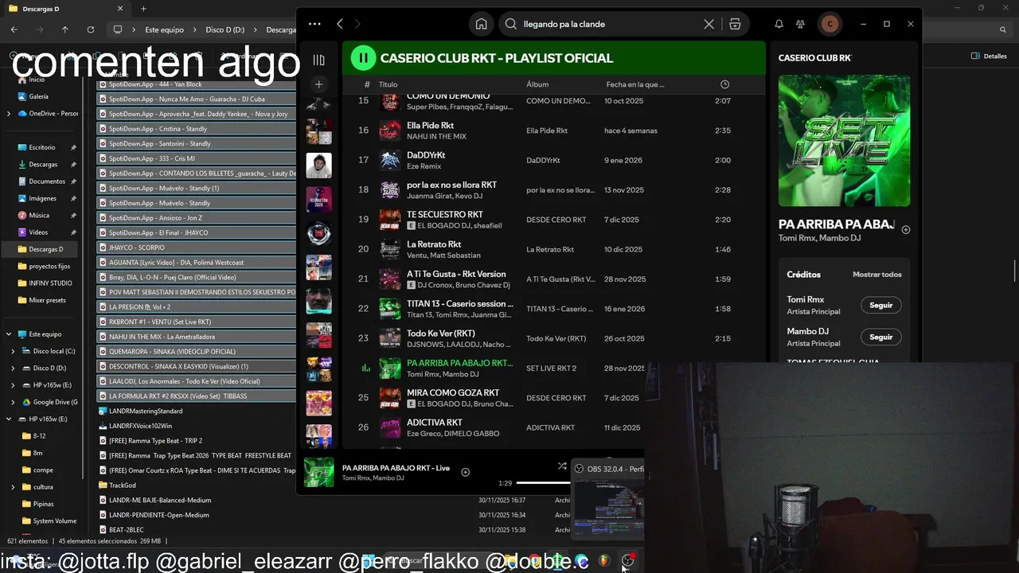Viewport: 1019px width, 573px height.
Task: Expand OneDrive in Explorer sidebar
Action: [9, 114]
